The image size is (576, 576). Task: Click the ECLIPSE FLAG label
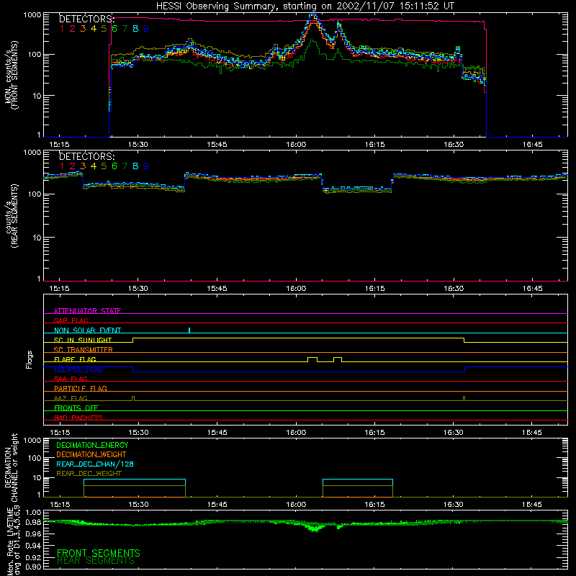click(x=78, y=369)
